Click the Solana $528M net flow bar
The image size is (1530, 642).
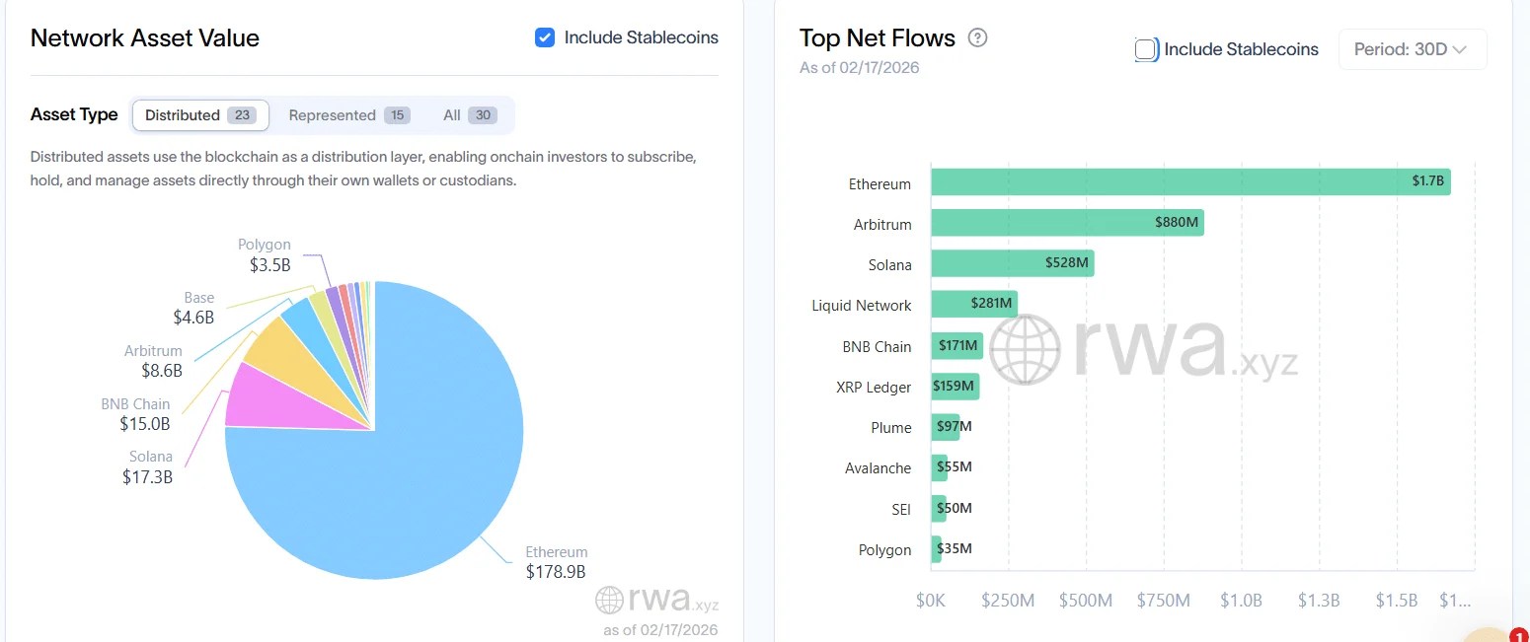tap(1013, 263)
